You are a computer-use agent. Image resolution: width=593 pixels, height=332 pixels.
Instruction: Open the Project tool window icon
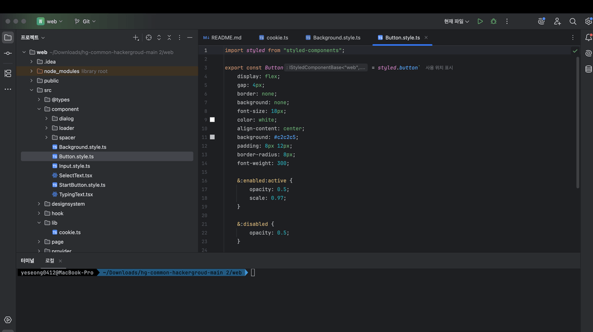pyautogui.click(x=7, y=38)
